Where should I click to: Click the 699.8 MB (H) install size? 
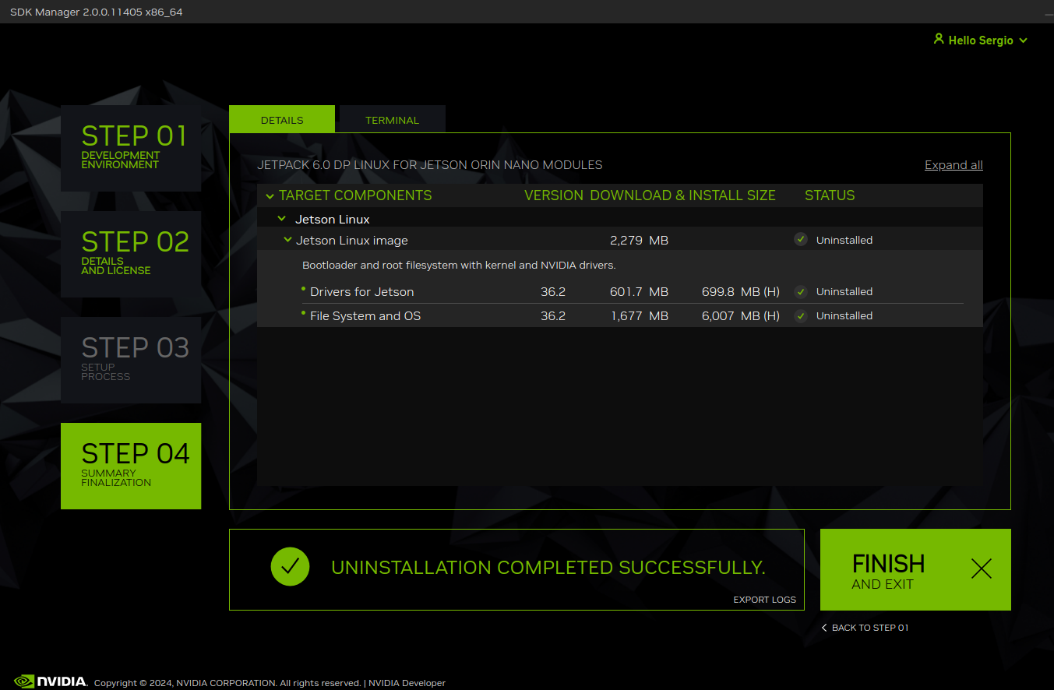point(741,291)
